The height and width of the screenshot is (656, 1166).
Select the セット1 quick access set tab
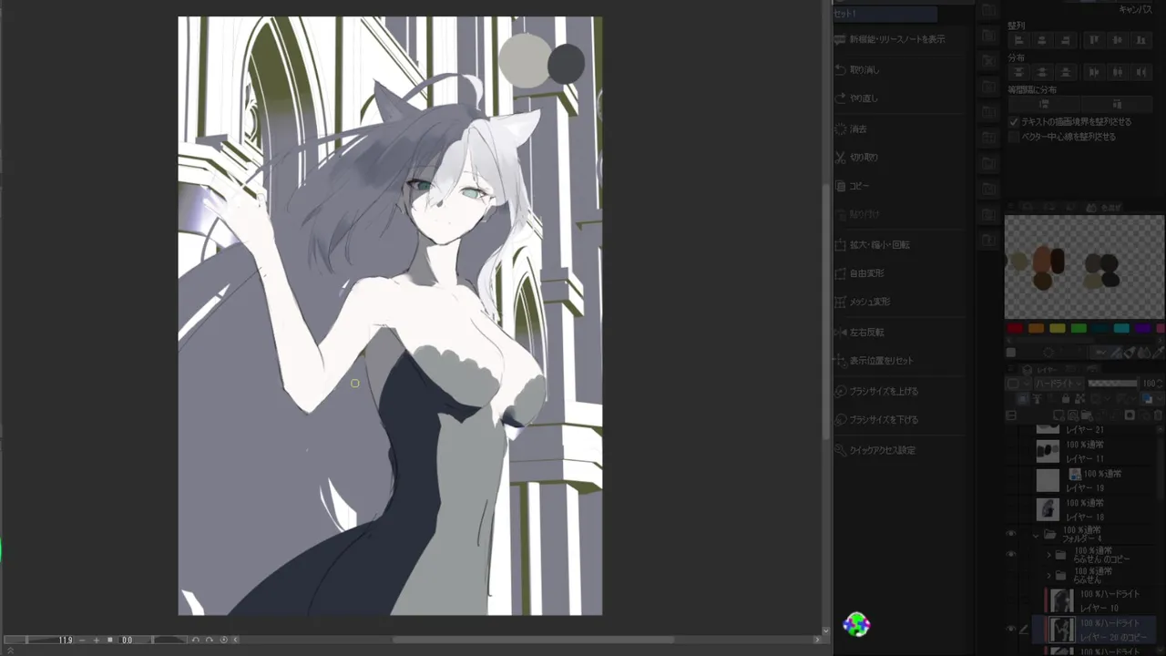point(885,14)
